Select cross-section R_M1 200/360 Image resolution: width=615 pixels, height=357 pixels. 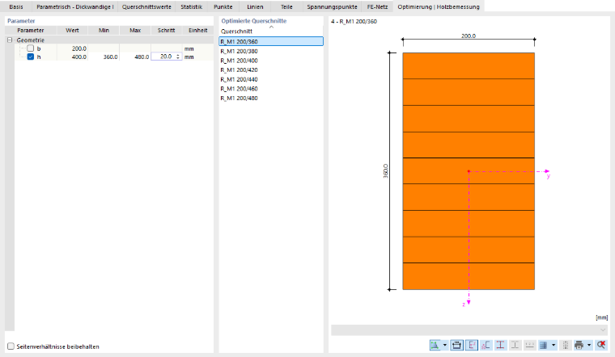(271, 41)
